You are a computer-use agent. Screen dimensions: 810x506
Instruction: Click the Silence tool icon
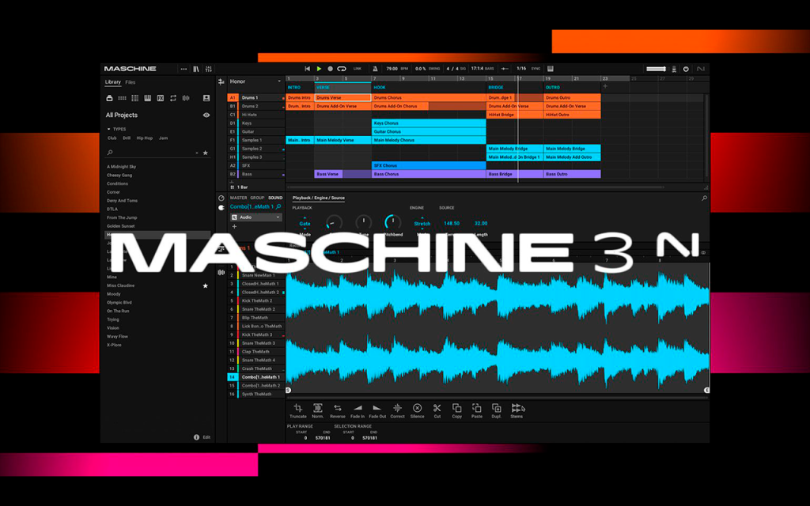418,411
